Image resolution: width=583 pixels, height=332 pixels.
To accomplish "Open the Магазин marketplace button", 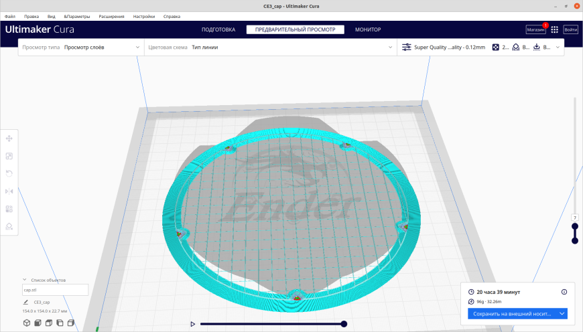I will click(x=536, y=29).
